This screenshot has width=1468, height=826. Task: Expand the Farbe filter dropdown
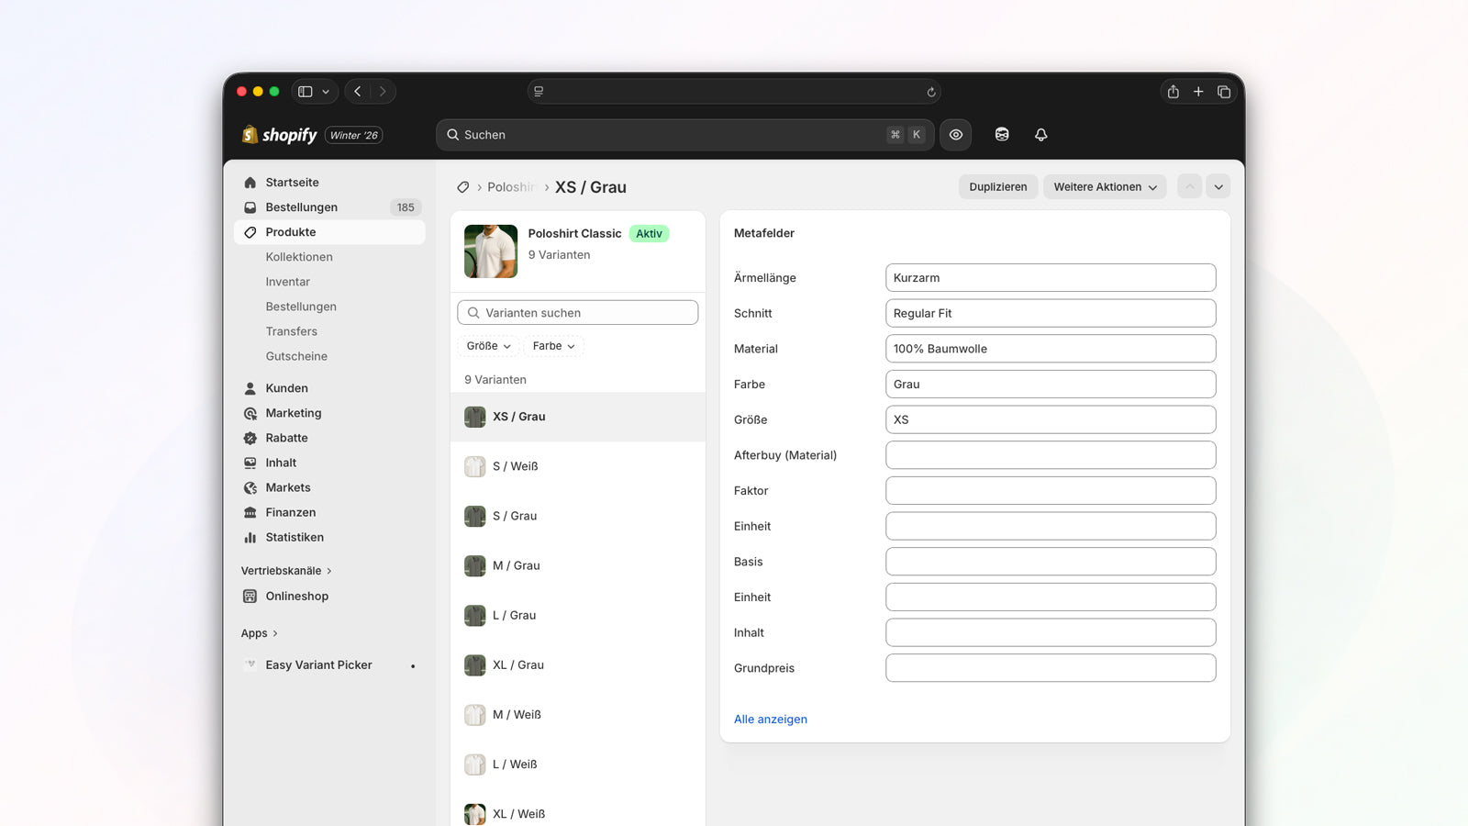click(x=553, y=346)
